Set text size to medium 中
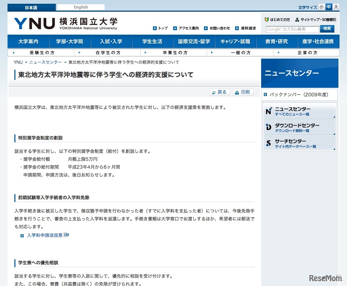Viewport: 347px width, 286px height. 329,7
